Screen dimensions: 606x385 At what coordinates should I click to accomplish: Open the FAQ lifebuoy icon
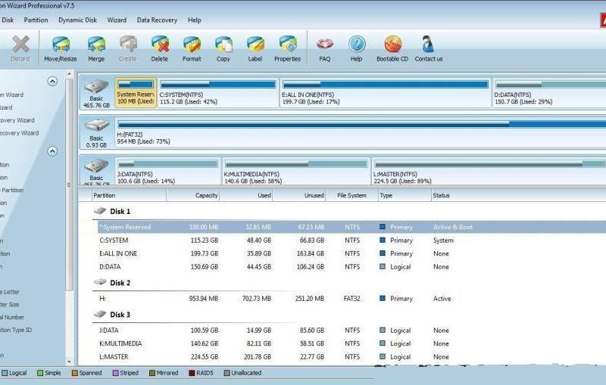[325, 45]
